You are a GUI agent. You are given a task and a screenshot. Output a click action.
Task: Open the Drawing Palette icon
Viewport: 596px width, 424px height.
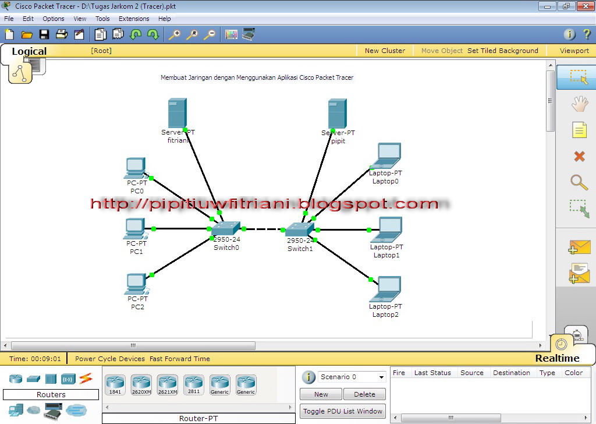(231, 34)
